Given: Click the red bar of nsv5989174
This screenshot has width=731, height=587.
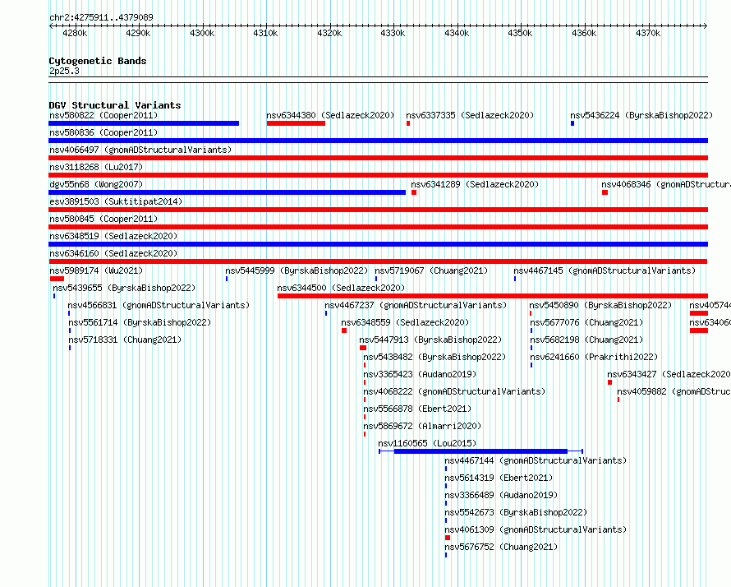Looking at the screenshot, I should (57, 279).
